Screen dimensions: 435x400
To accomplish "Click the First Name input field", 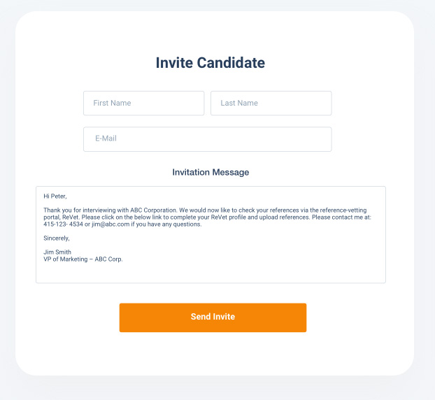I will [143, 103].
